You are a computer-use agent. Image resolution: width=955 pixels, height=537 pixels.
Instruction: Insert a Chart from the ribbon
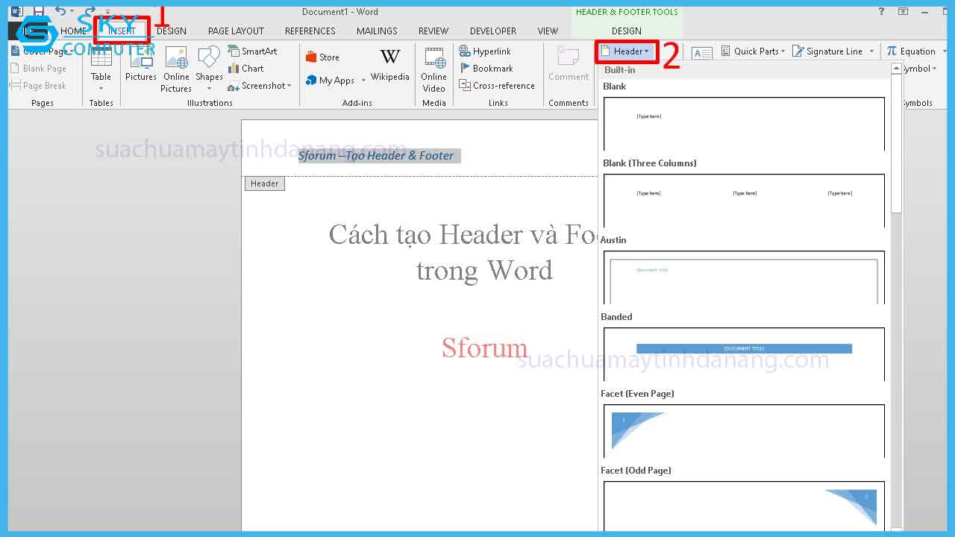246,69
